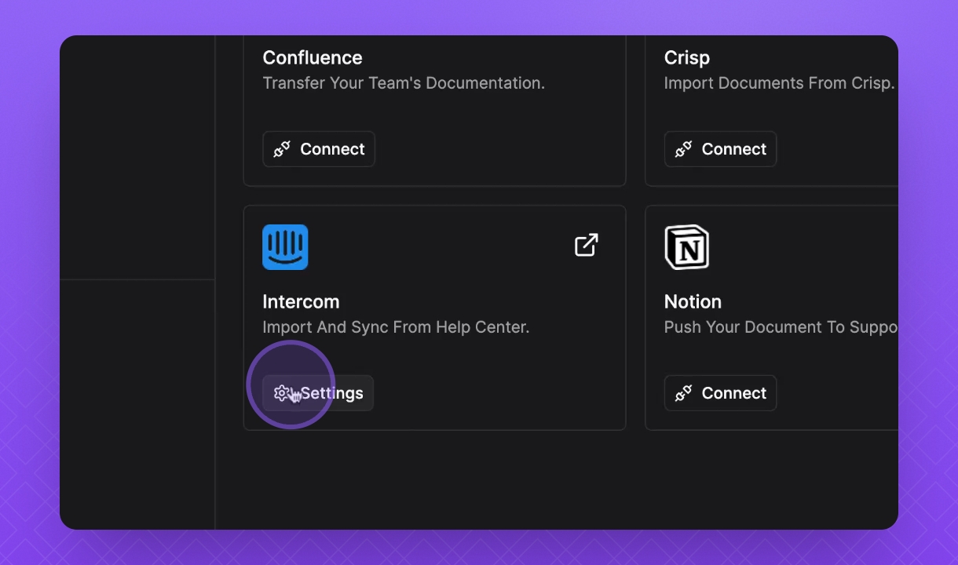The width and height of the screenshot is (958, 565).
Task: Connect the Confluence integration
Action: tap(319, 149)
